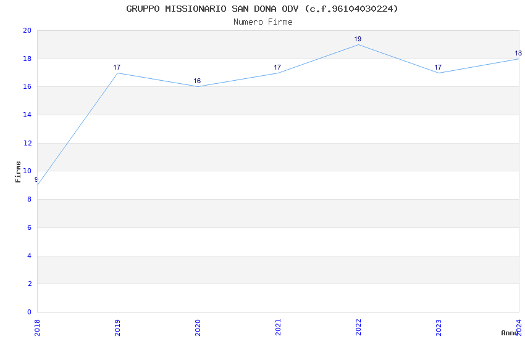This screenshot has height=339, width=525.
Task: Click y-axis tick value 10
Action: [x=27, y=171]
